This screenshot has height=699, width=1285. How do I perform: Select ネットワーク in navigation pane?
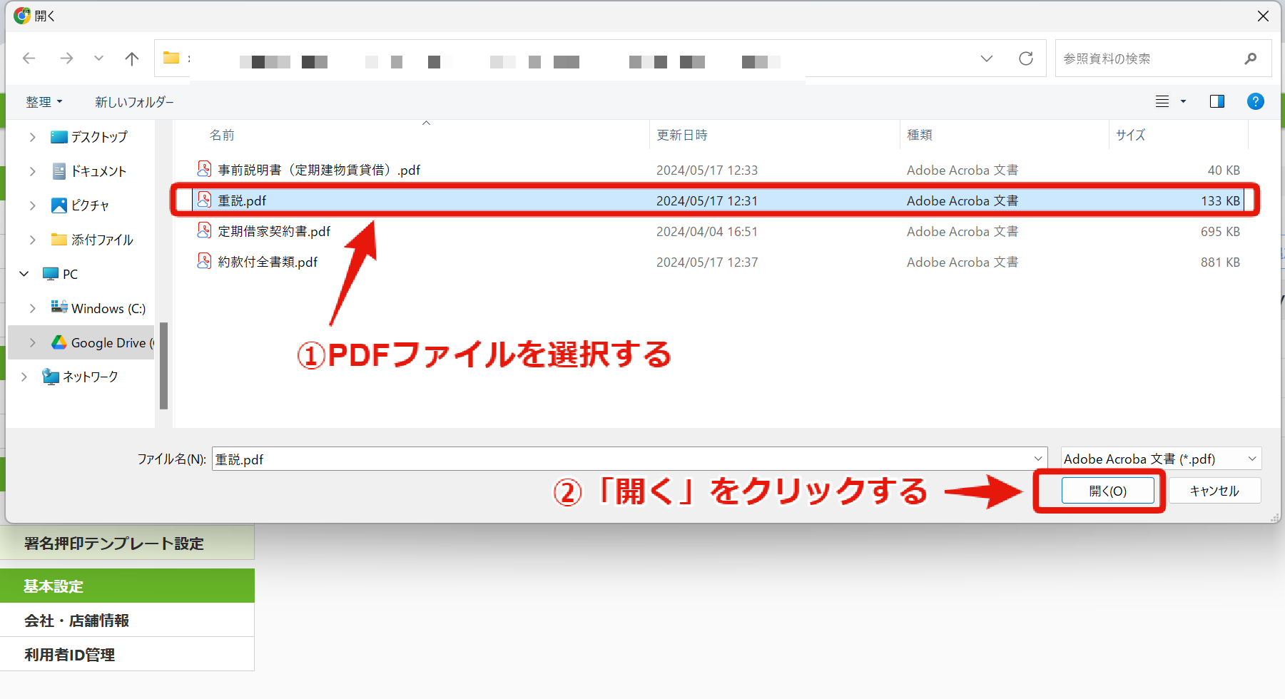click(x=81, y=377)
